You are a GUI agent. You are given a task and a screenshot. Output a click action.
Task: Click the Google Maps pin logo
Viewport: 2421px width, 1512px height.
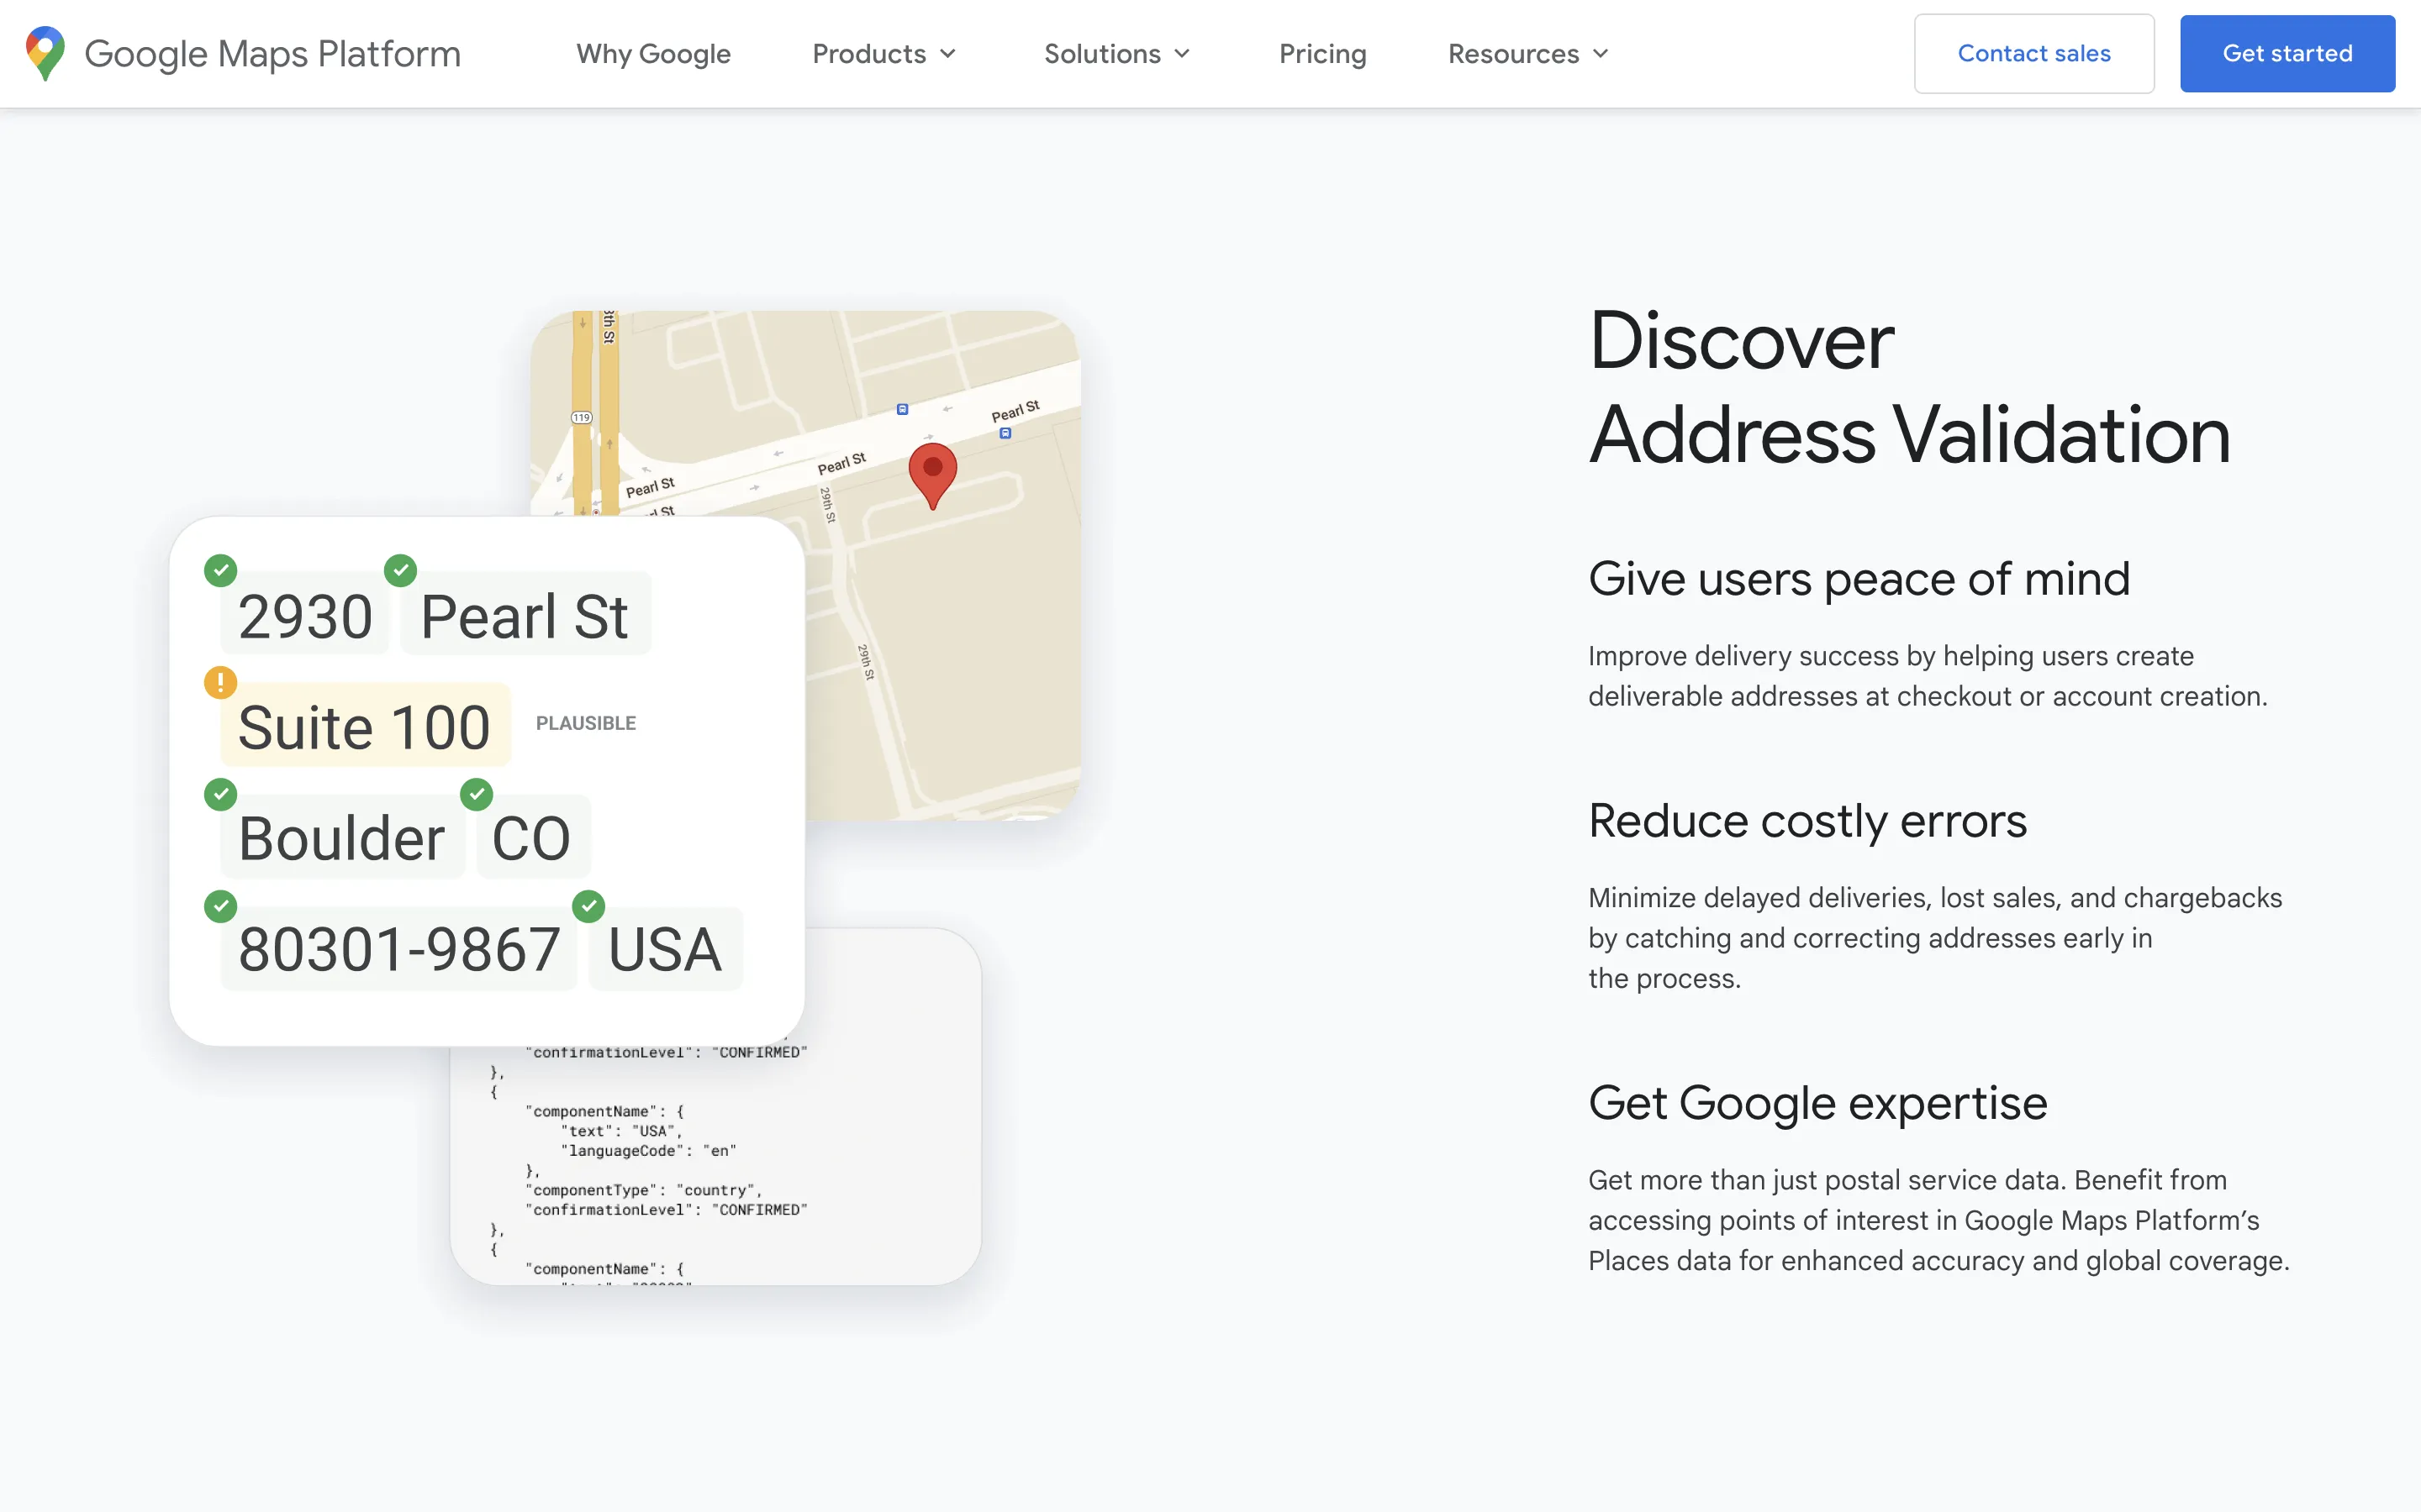[45, 53]
